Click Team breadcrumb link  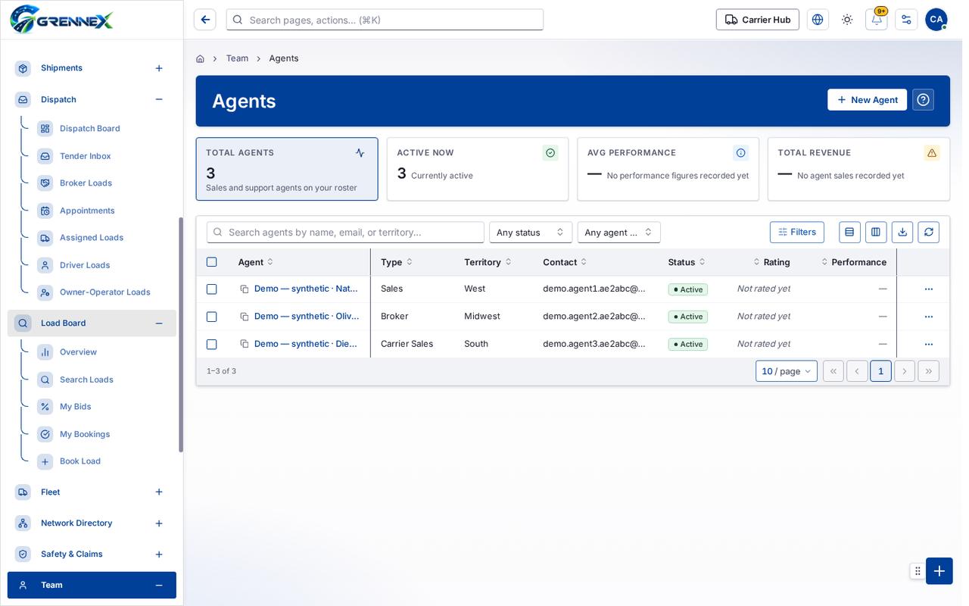tap(237, 58)
